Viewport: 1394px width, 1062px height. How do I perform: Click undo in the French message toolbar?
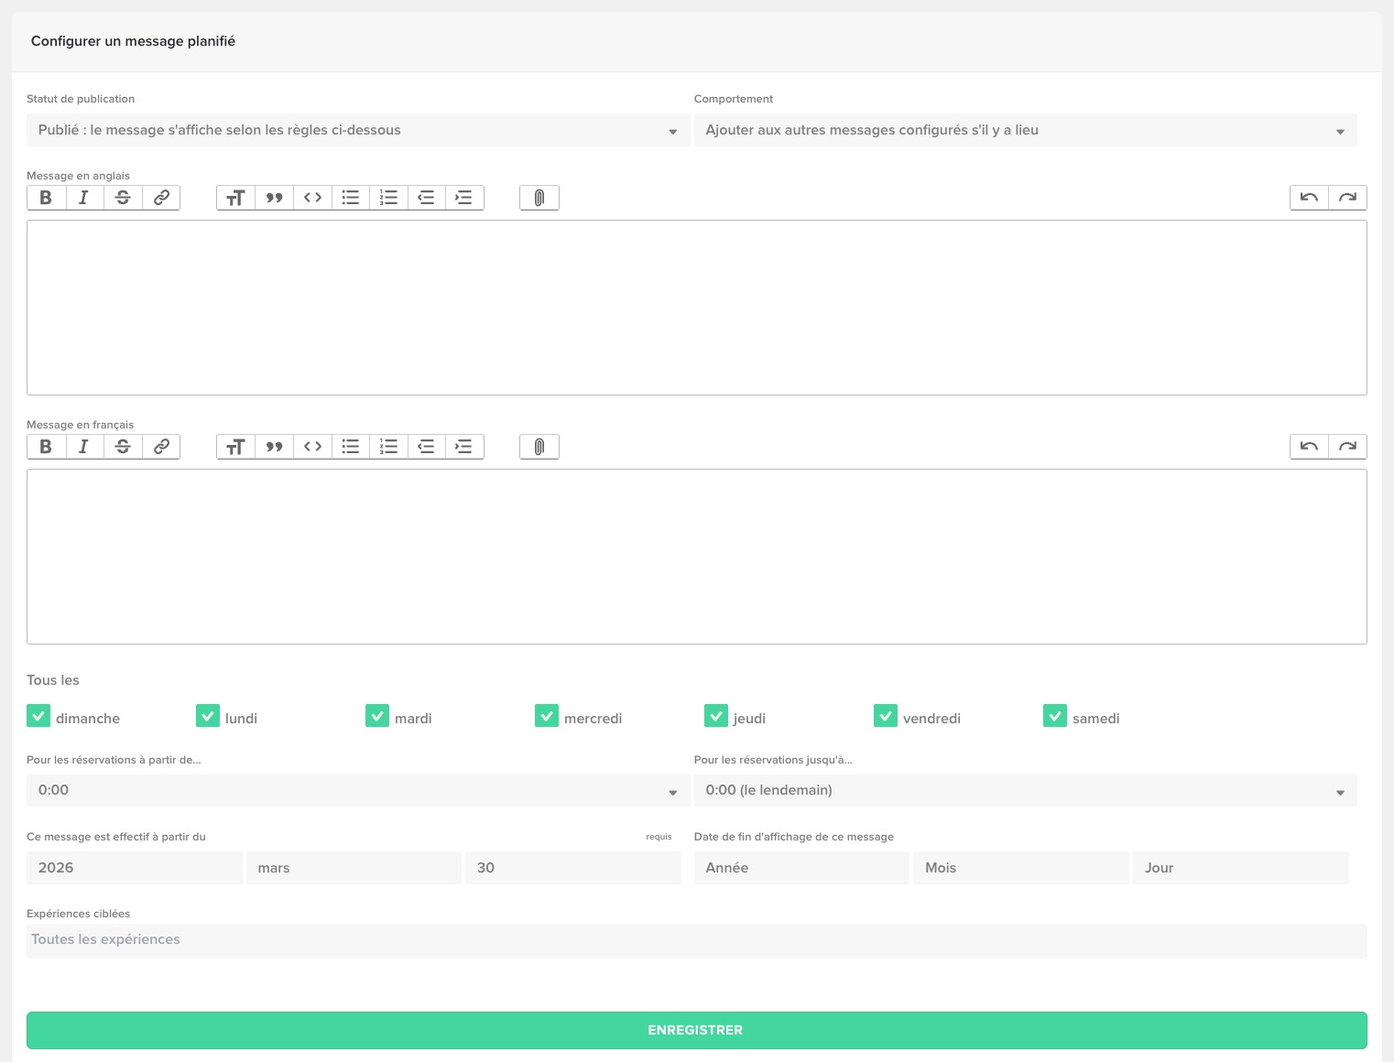[x=1309, y=447]
